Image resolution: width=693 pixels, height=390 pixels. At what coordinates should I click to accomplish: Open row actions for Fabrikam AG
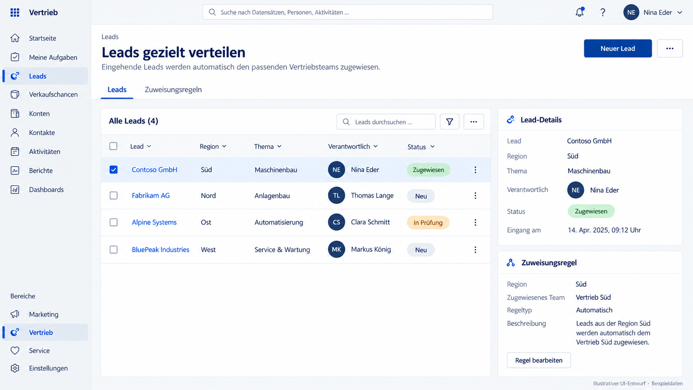click(475, 196)
